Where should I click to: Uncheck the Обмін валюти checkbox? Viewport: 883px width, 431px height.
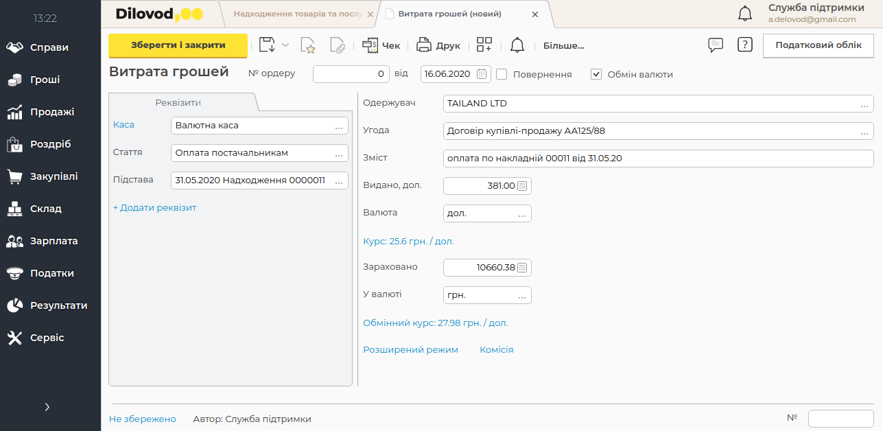596,74
